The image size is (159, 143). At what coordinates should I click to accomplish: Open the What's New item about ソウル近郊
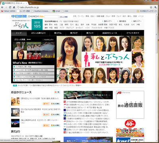click(x=34, y=70)
